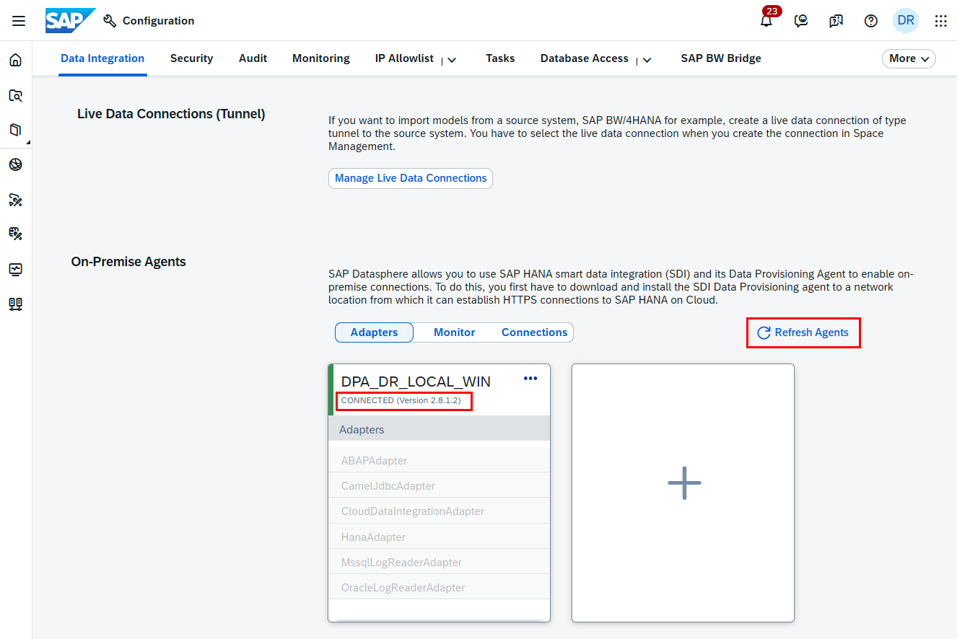Screen dimensions: 957x639
Task: Open three-dot menu on DPA_DR_LOCAL_WIN agent
Action: (x=530, y=379)
